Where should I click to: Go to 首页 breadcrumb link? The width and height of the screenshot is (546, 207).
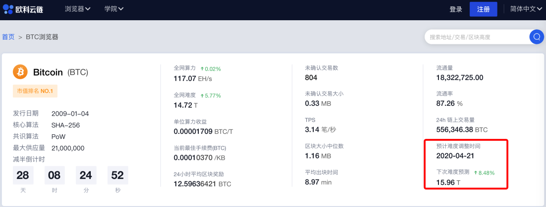point(8,37)
